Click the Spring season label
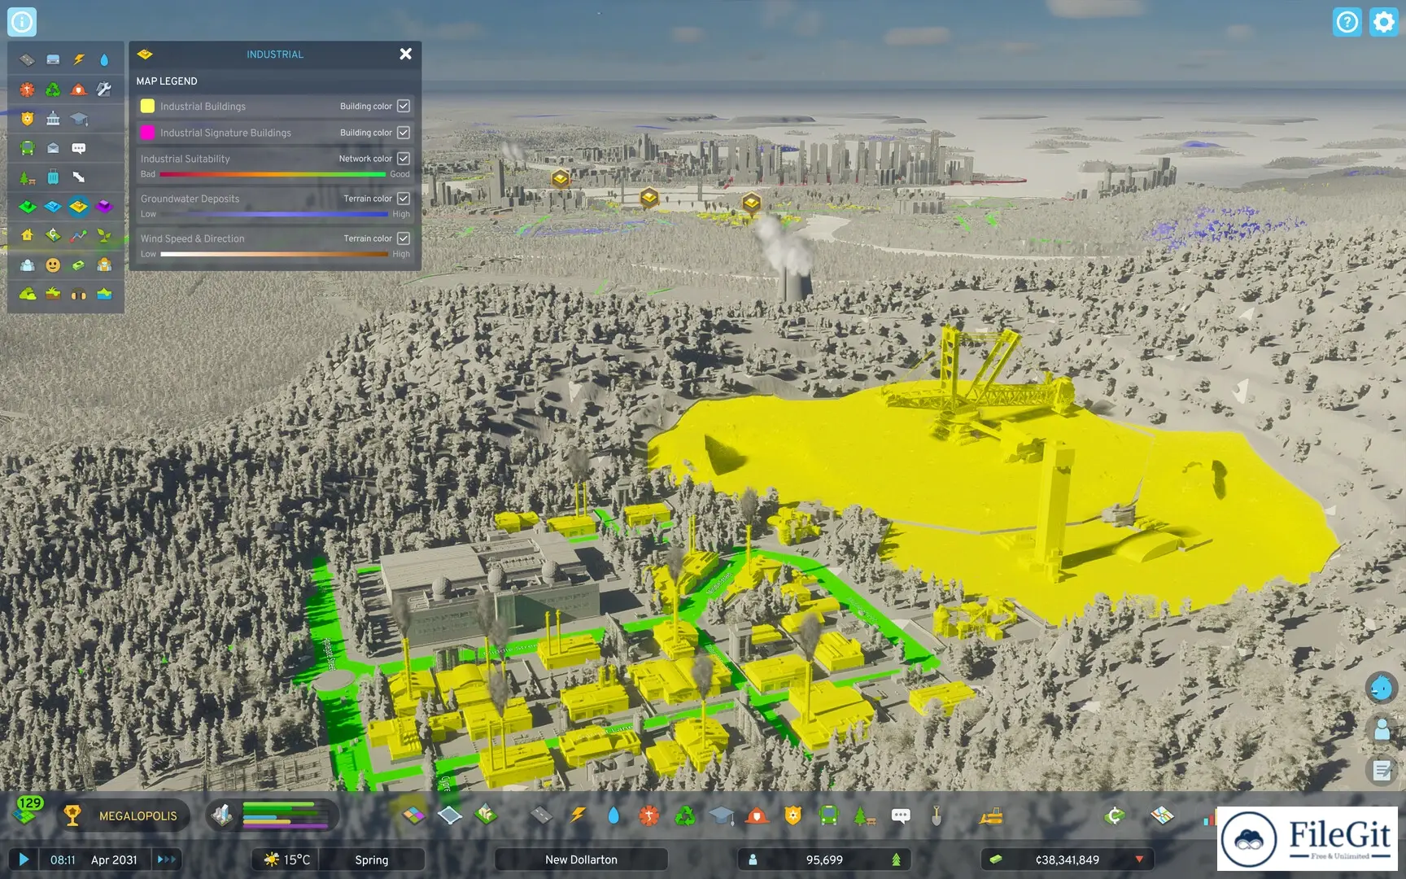Image resolution: width=1406 pixels, height=879 pixels. coord(371,859)
